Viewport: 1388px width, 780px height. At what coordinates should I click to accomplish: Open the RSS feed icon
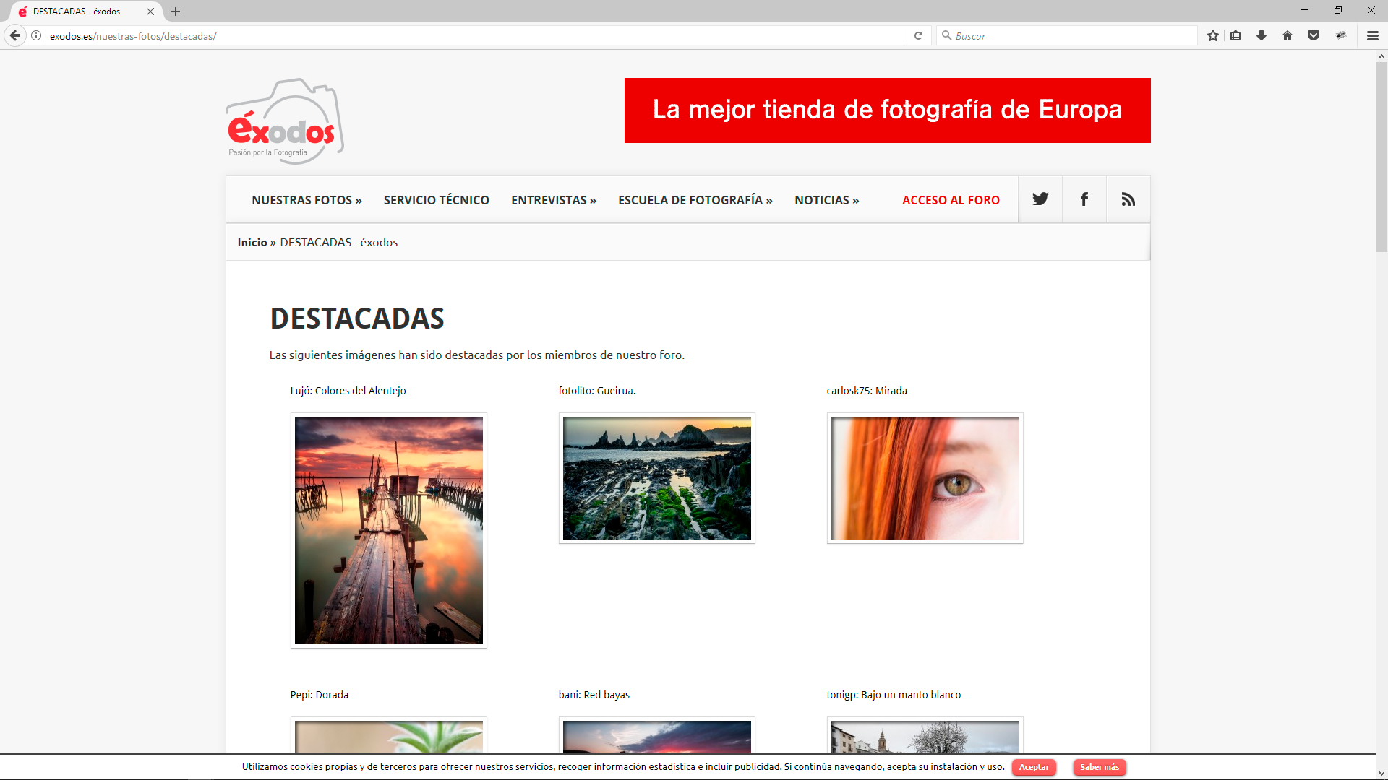1128,199
